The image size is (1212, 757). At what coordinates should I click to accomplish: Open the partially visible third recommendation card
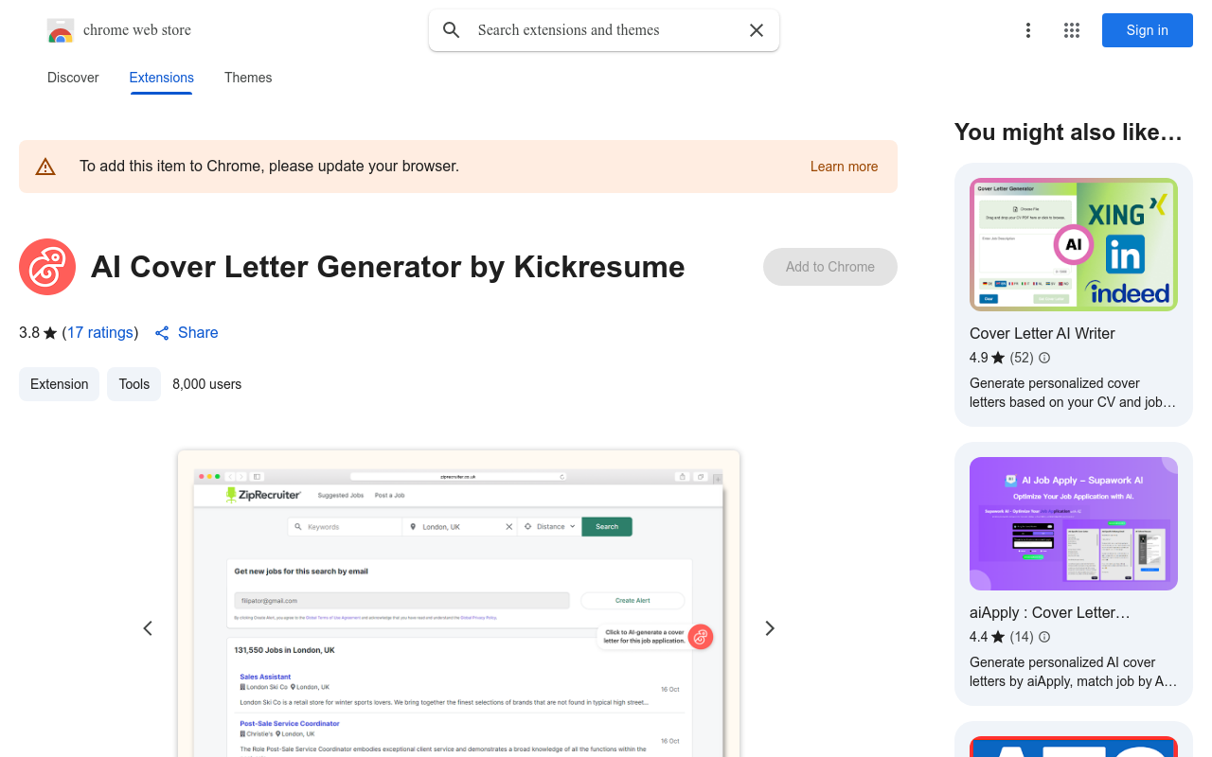point(1074,740)
